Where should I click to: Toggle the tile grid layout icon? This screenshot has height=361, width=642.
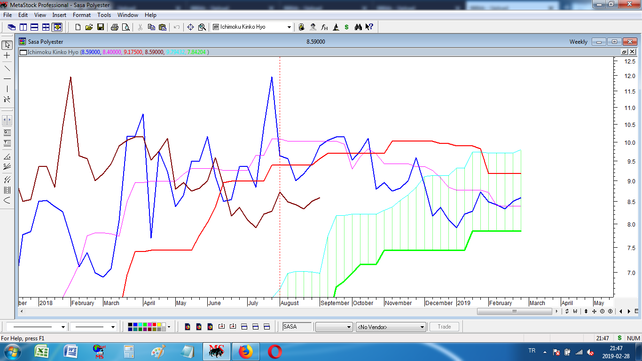click(x=46, y=27)
